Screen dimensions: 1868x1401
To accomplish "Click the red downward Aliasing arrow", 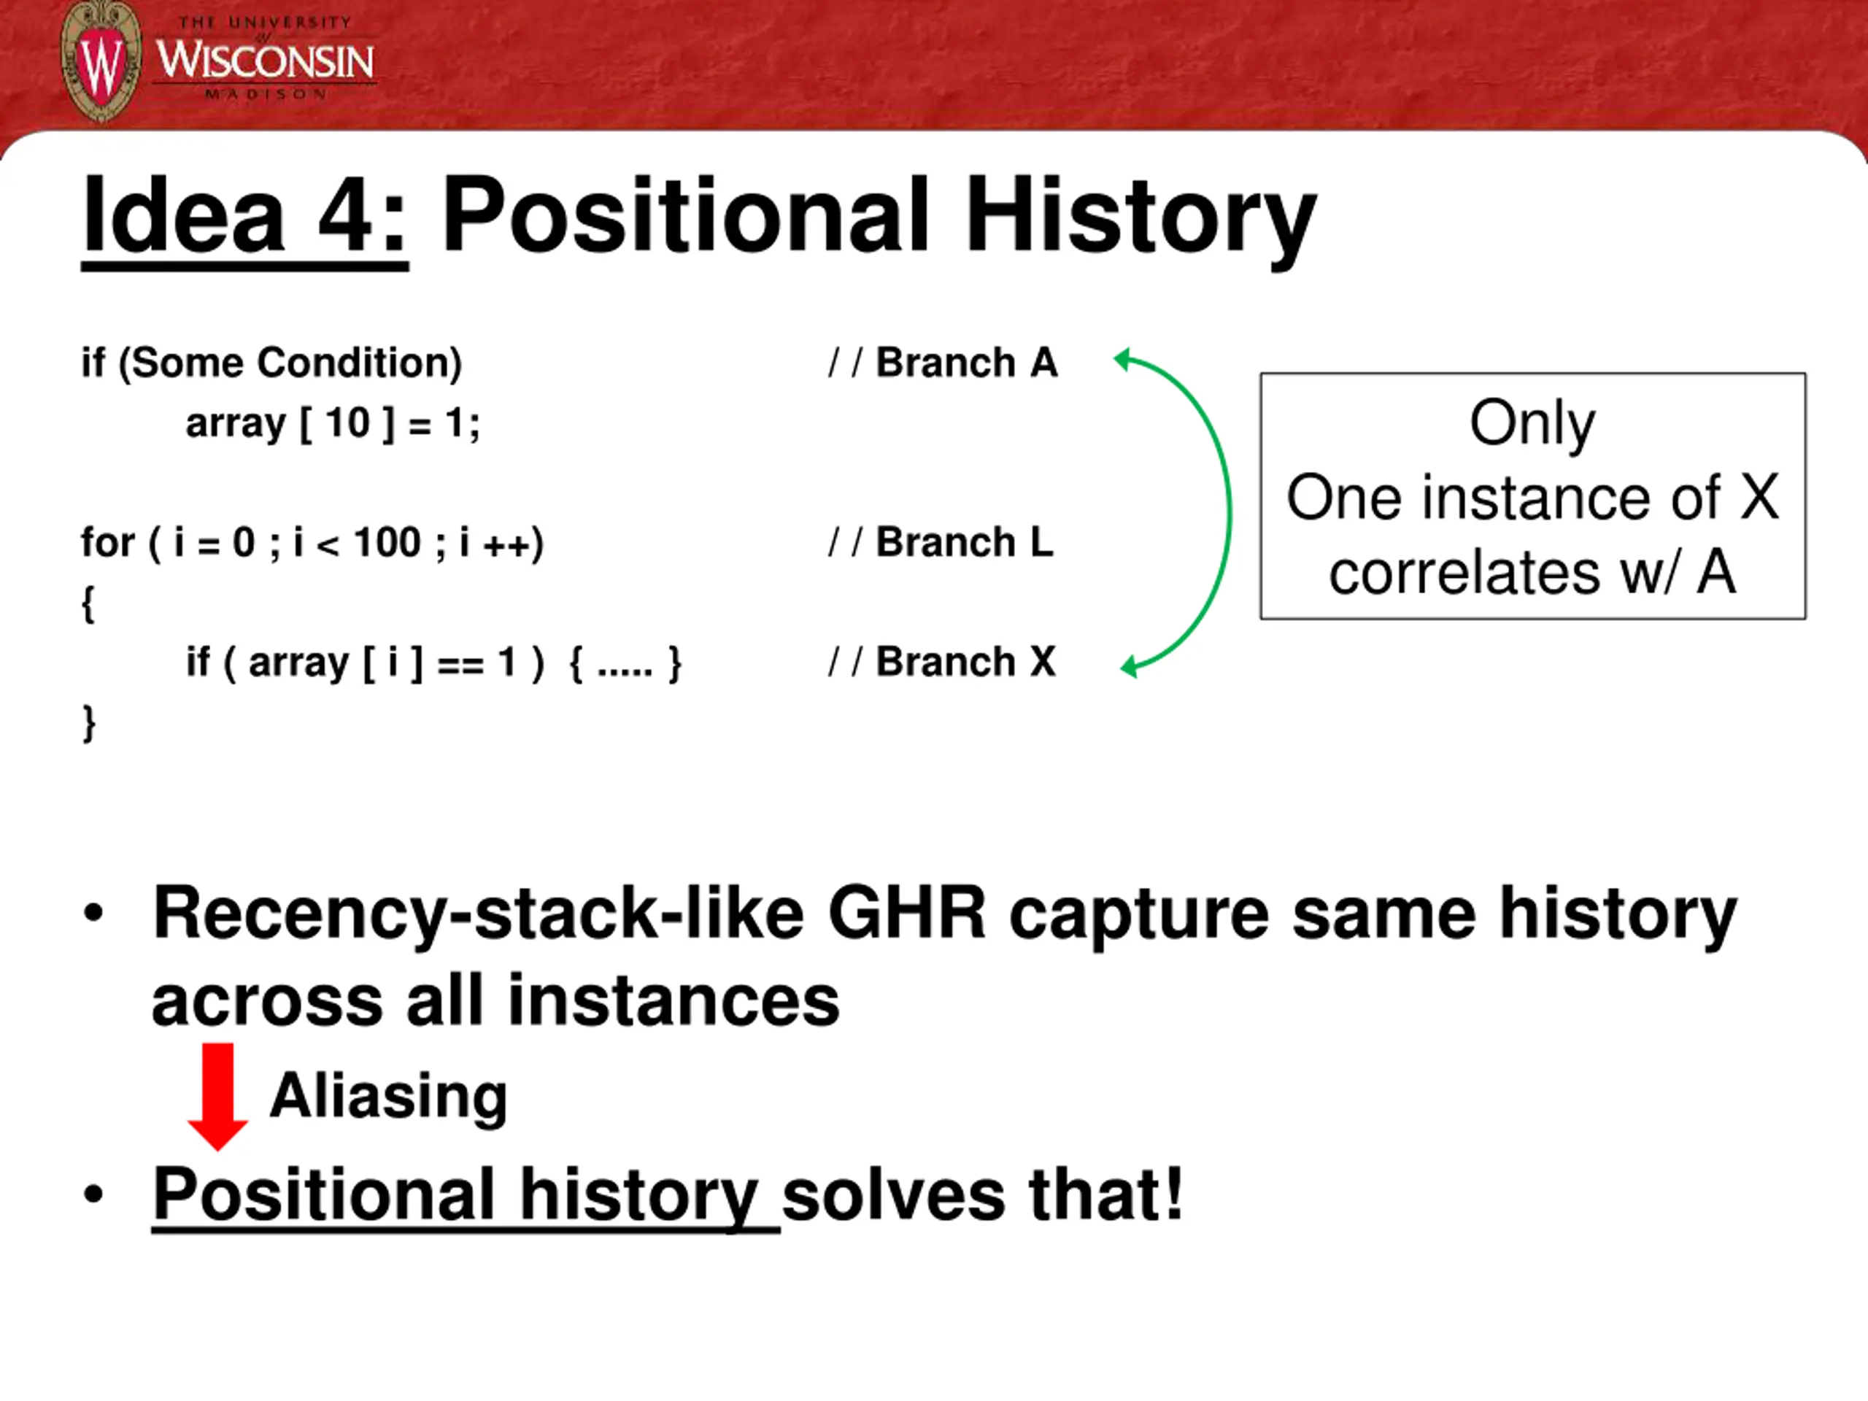I will [x=218, y=1095].
